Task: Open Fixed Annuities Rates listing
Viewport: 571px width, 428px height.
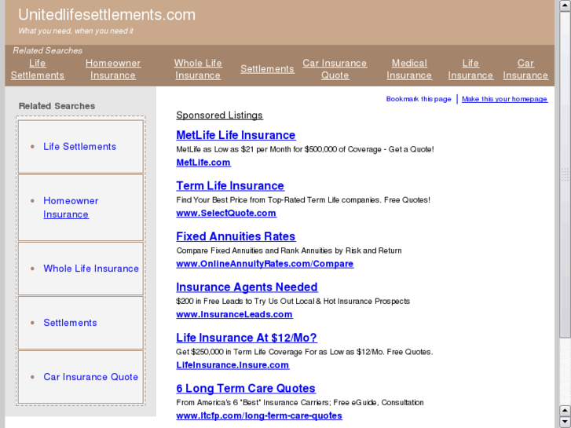Action: pos(236,236)
